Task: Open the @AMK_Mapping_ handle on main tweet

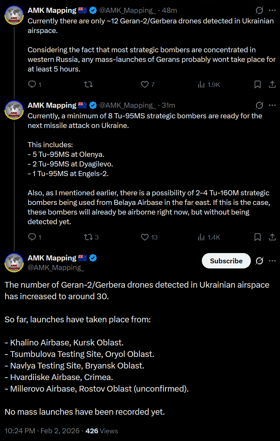Action: point(56,267)
